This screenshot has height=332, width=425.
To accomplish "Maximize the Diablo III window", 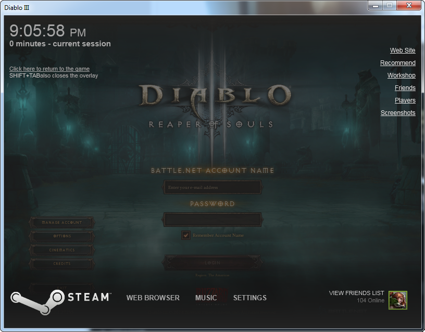I will (390, 5).
